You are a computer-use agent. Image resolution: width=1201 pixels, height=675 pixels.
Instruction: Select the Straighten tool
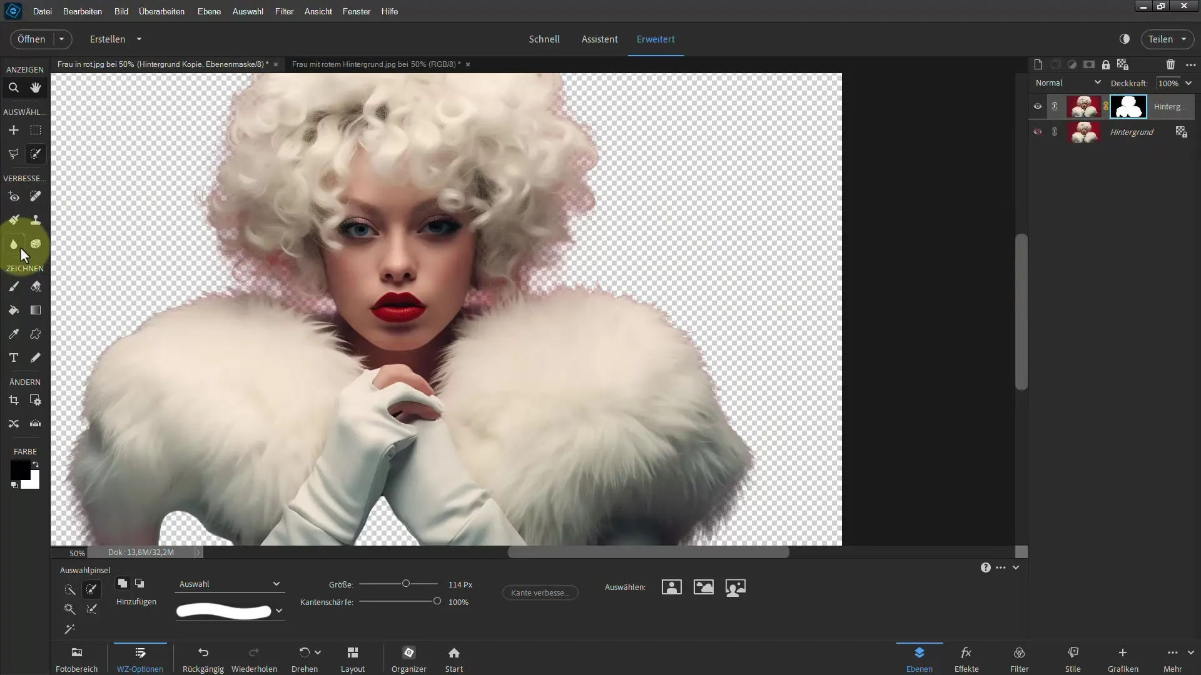[36, 424]
